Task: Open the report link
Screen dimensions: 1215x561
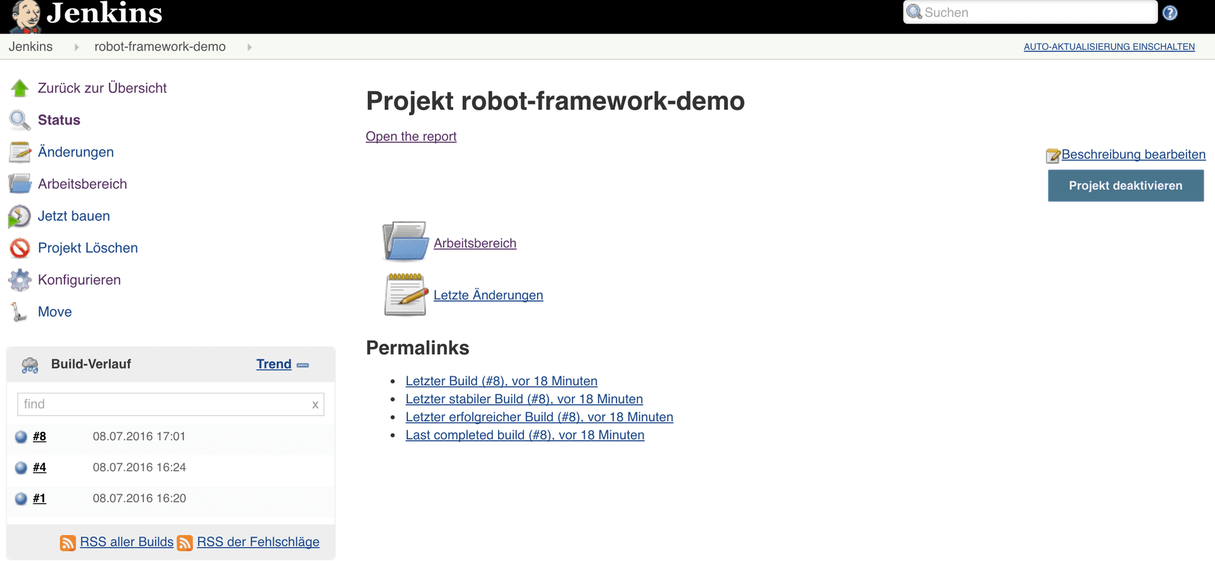Action: 411,137
